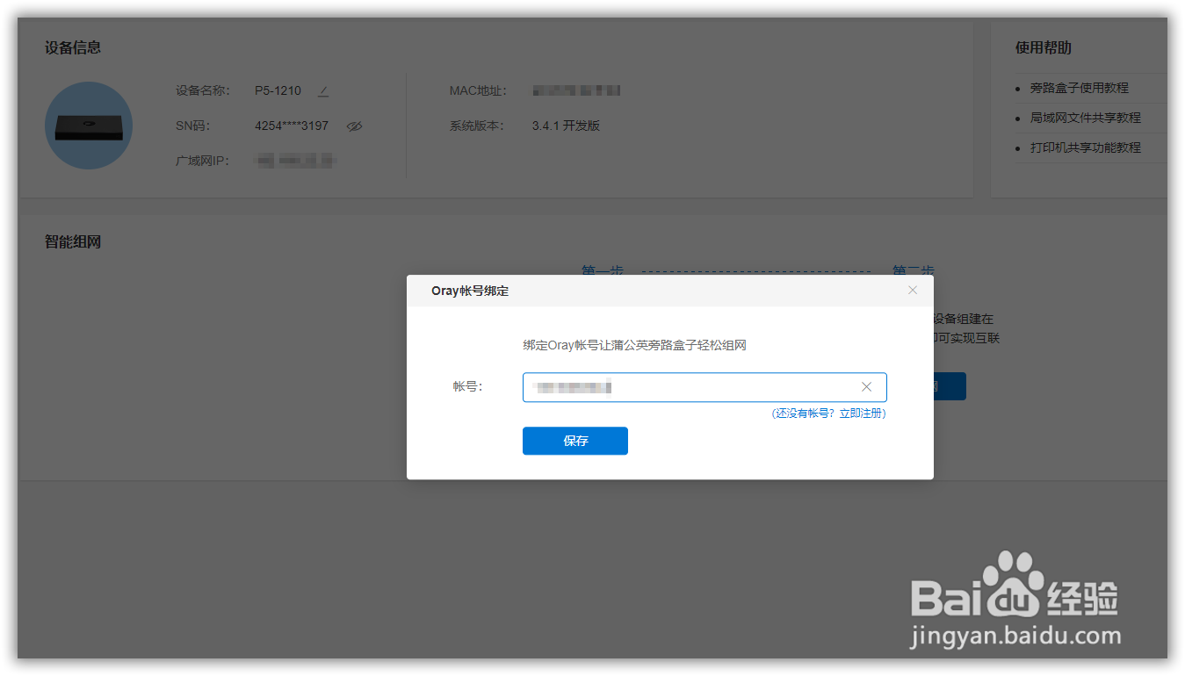The image size is (1185, 676).
Task: Click the 广域网IP label
Action: pos(202,161)
